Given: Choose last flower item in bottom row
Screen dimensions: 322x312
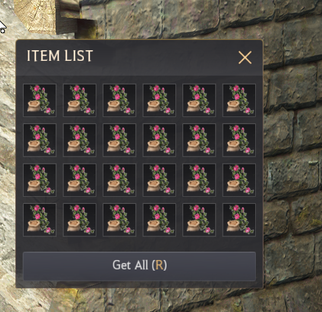Looking at the screenshot, I should [239, 220].
